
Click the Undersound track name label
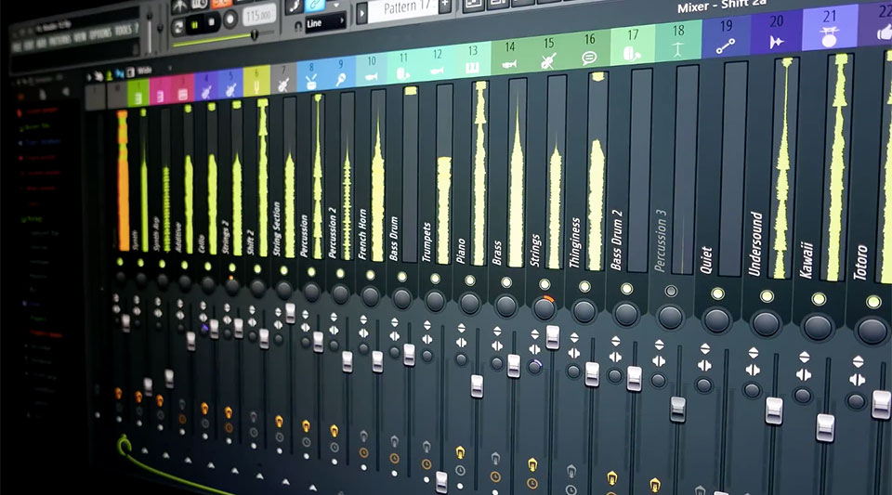756,244
